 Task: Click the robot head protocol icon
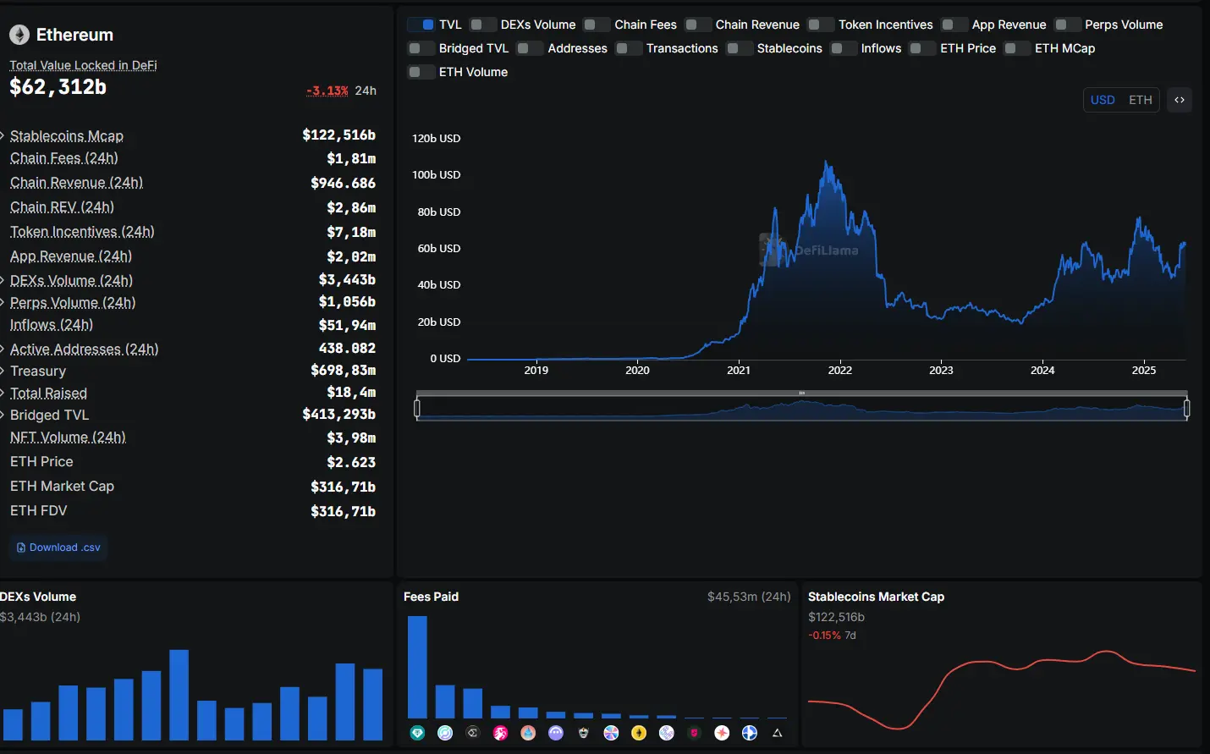583,733
